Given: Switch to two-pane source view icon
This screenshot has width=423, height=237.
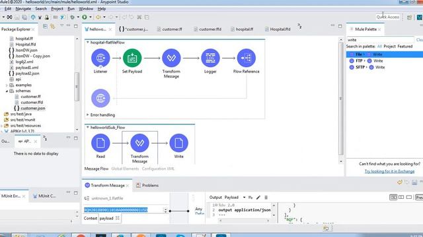Looking at the screenshot, I should point(401,197).
